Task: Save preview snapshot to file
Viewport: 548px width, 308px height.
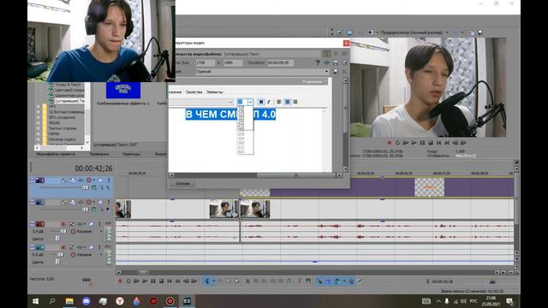Action: pyautogui.click(x=480, y=33)
